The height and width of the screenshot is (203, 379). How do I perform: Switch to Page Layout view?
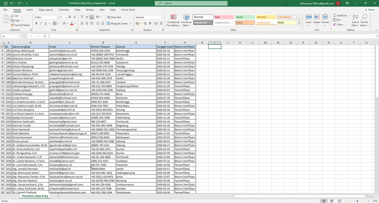332,201
